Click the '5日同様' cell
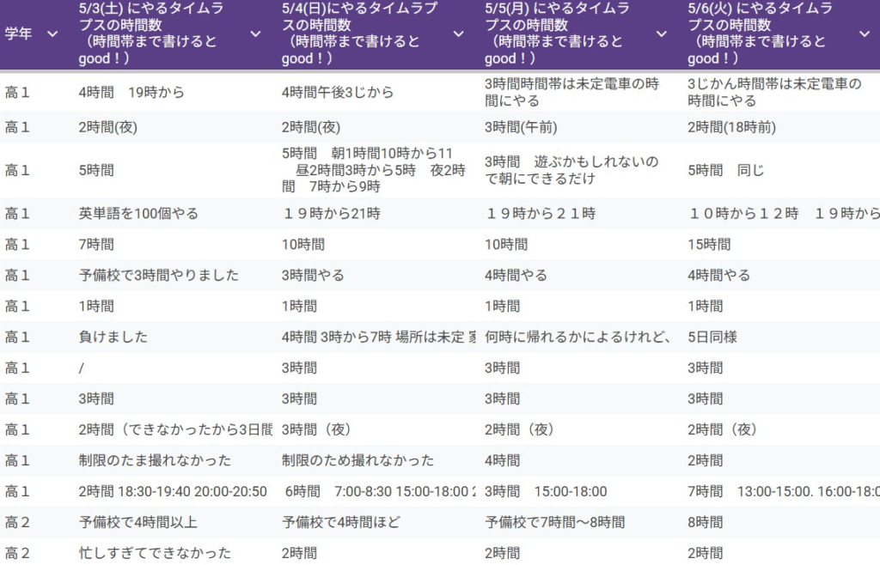Image resolution: width=880 pixels, height=565 pixels. pos(712,337)
